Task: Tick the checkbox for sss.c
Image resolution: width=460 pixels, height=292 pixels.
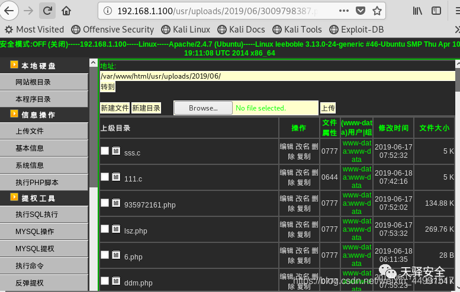Action: 105,151
